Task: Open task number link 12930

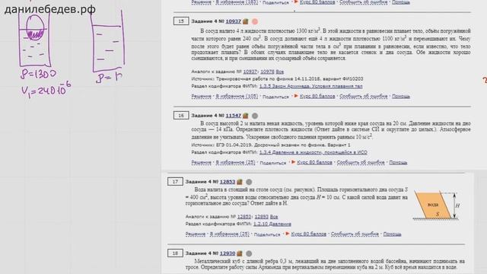Action: pos(228,253)
